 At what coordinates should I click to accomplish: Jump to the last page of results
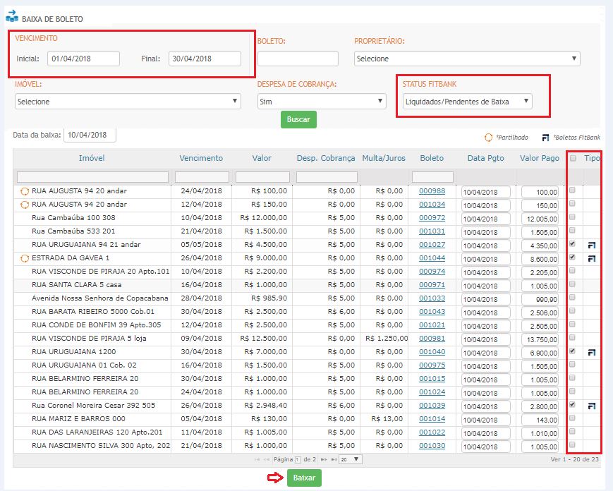332,459
